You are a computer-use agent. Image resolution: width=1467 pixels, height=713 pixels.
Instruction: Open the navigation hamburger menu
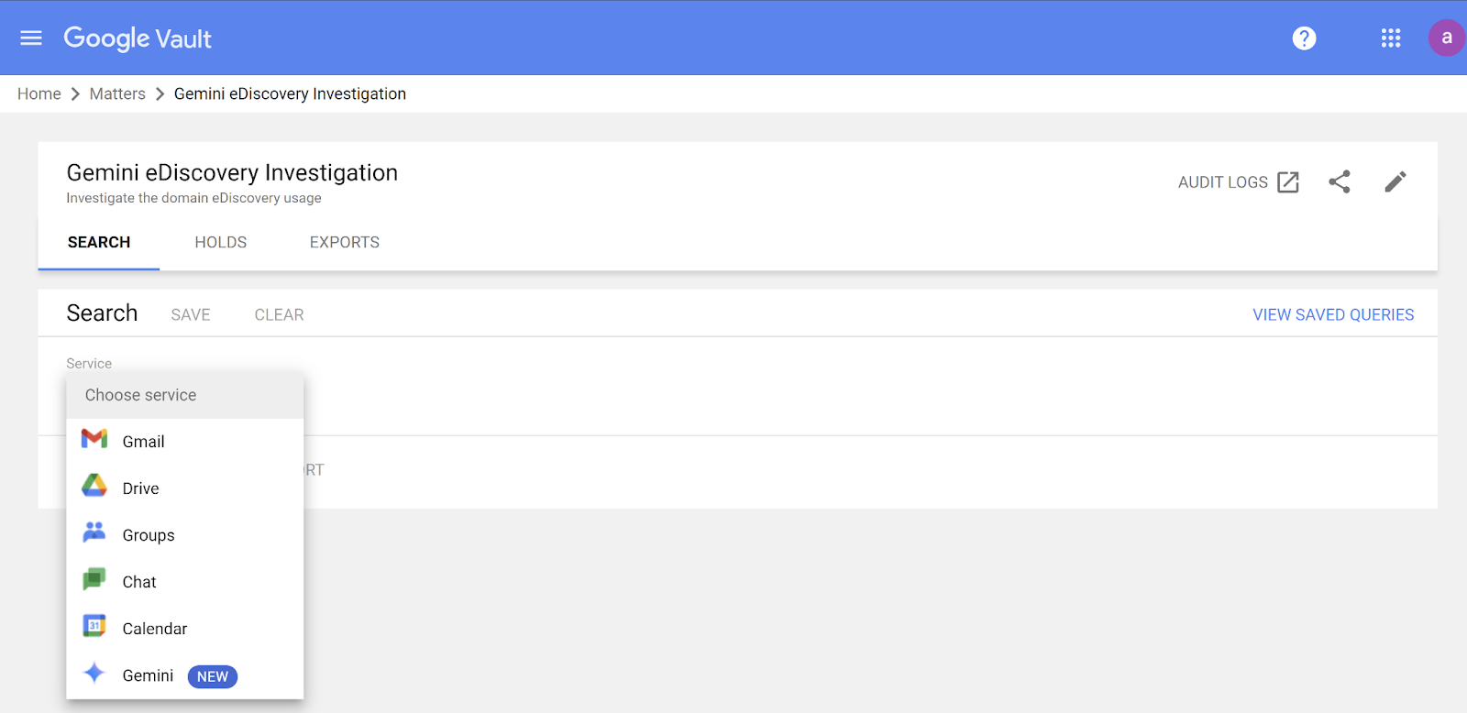(x=30, y=38)
